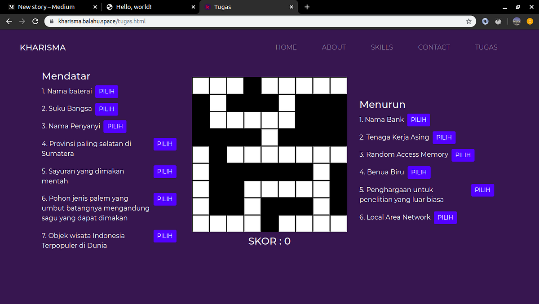
Task: Click the forward navigation arrow
Action: [22, 21]
